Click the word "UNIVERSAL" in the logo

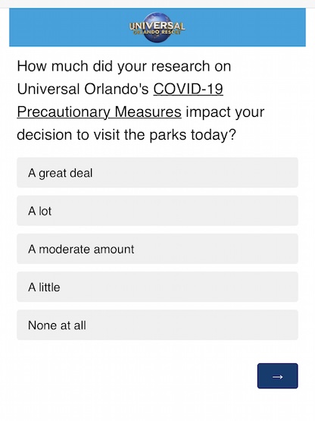tap(157, 26)
